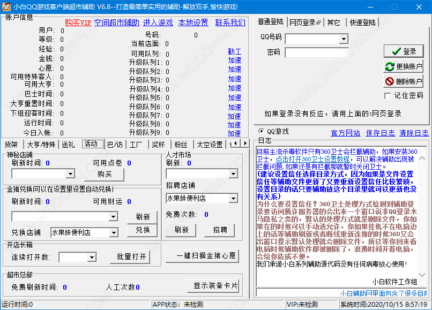Click the log scrollbar up arrow

coord(422,158)
